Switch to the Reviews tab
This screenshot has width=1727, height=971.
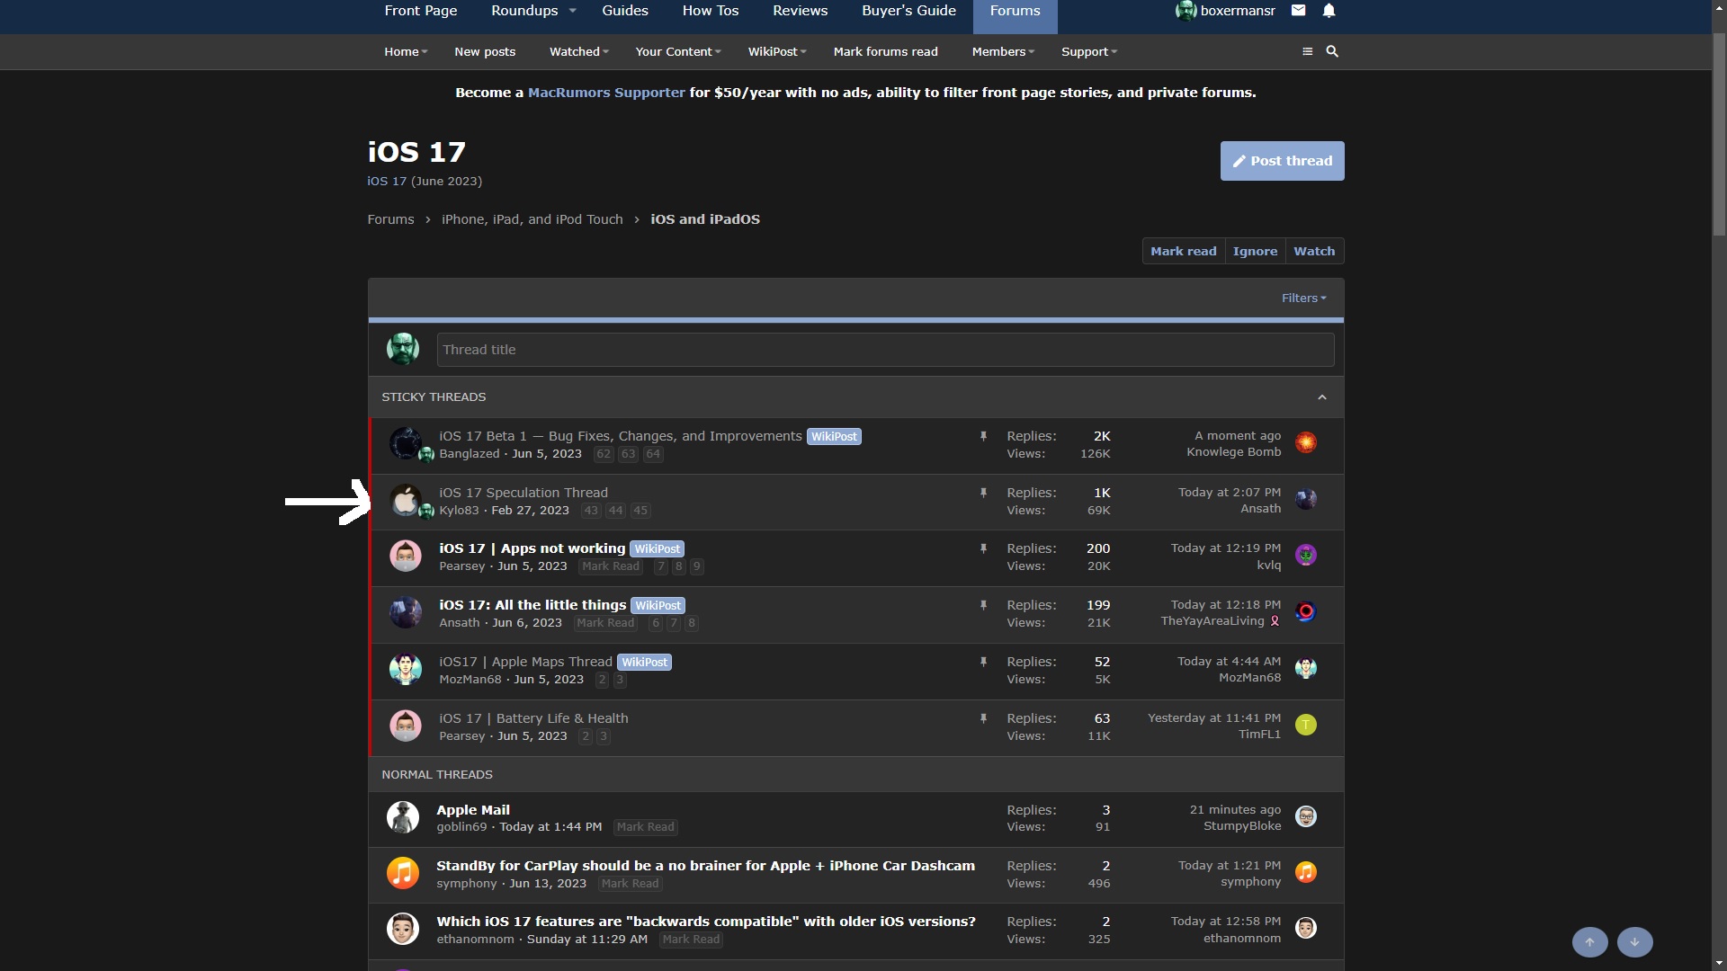[x=800, y=11]
